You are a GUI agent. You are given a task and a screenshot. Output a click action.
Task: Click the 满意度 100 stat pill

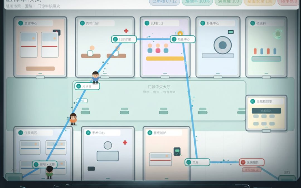coord(229,2)
